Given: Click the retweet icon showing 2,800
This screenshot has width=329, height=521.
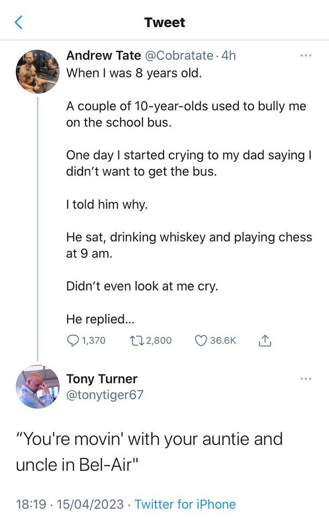Looking at the screenshot, I should 137,340.
